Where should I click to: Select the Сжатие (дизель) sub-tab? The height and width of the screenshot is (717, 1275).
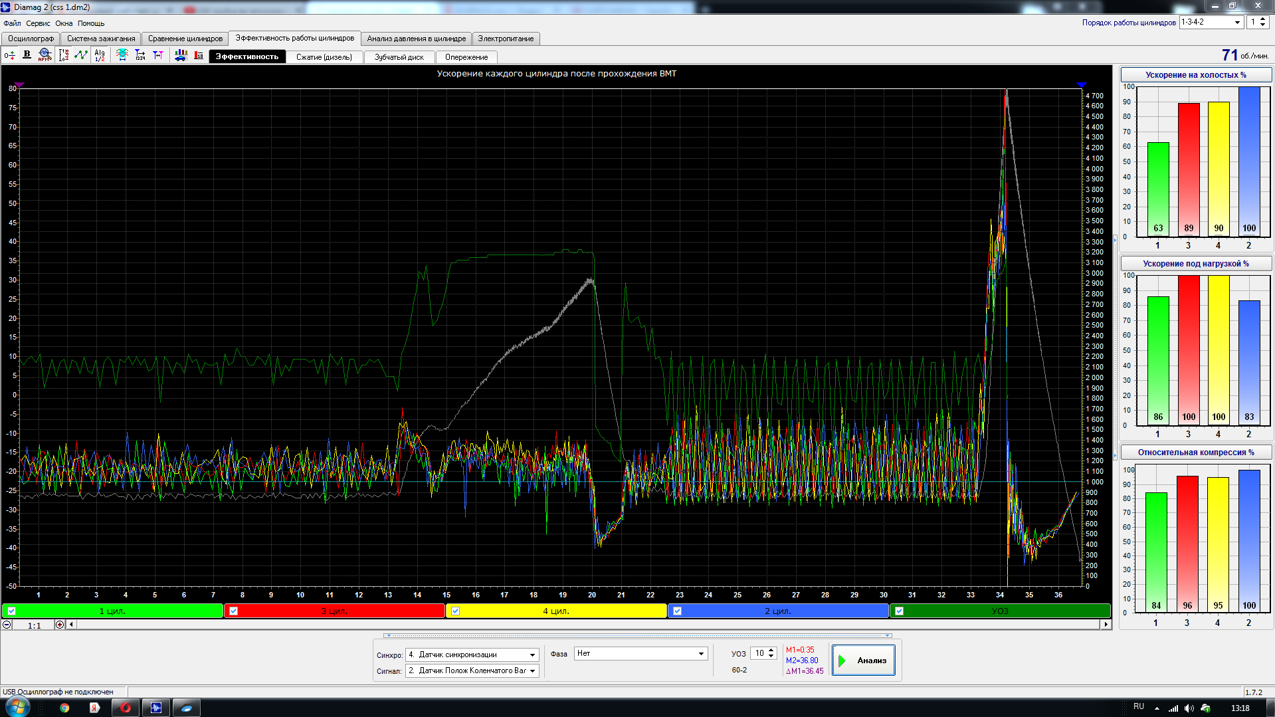tap(324, 57)
